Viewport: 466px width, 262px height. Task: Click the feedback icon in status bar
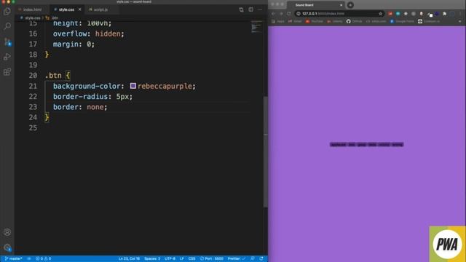tap(253, 259)
